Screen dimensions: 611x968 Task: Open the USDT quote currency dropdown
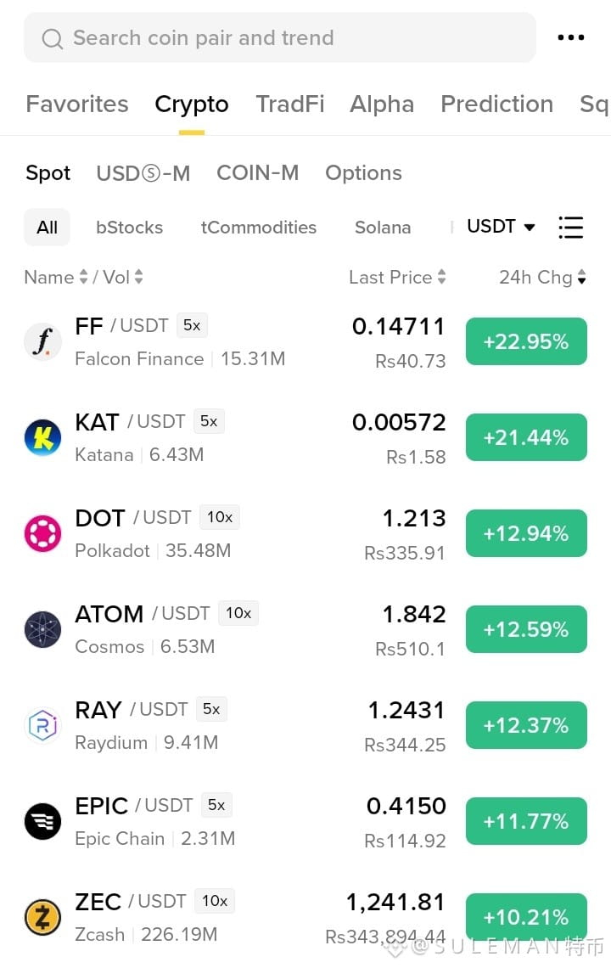[501, 227]
